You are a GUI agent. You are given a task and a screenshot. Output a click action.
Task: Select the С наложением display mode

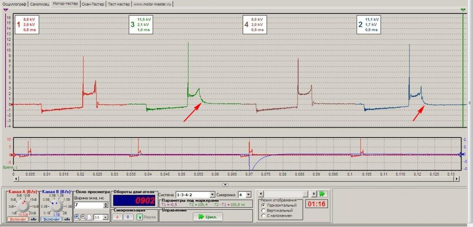pos(263,215)
